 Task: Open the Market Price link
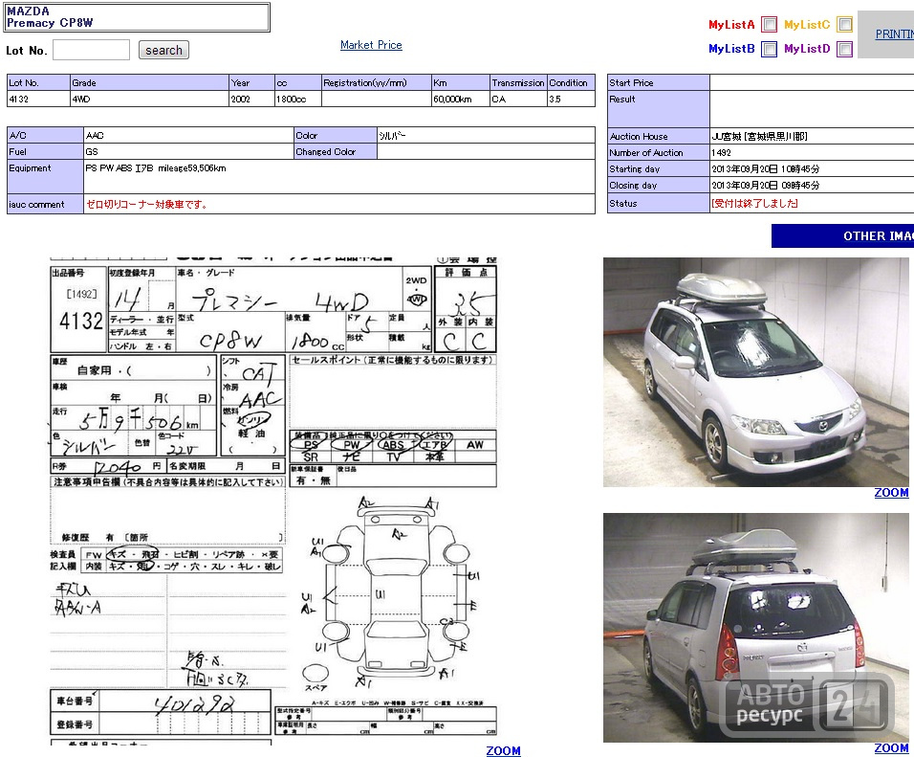point(371,45)
